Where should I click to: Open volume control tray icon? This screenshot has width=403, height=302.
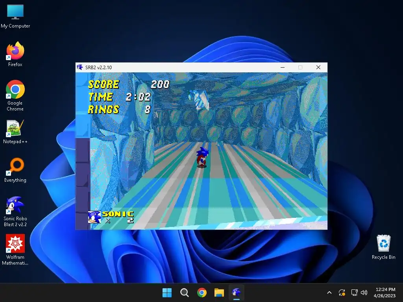tap(364, 293)
